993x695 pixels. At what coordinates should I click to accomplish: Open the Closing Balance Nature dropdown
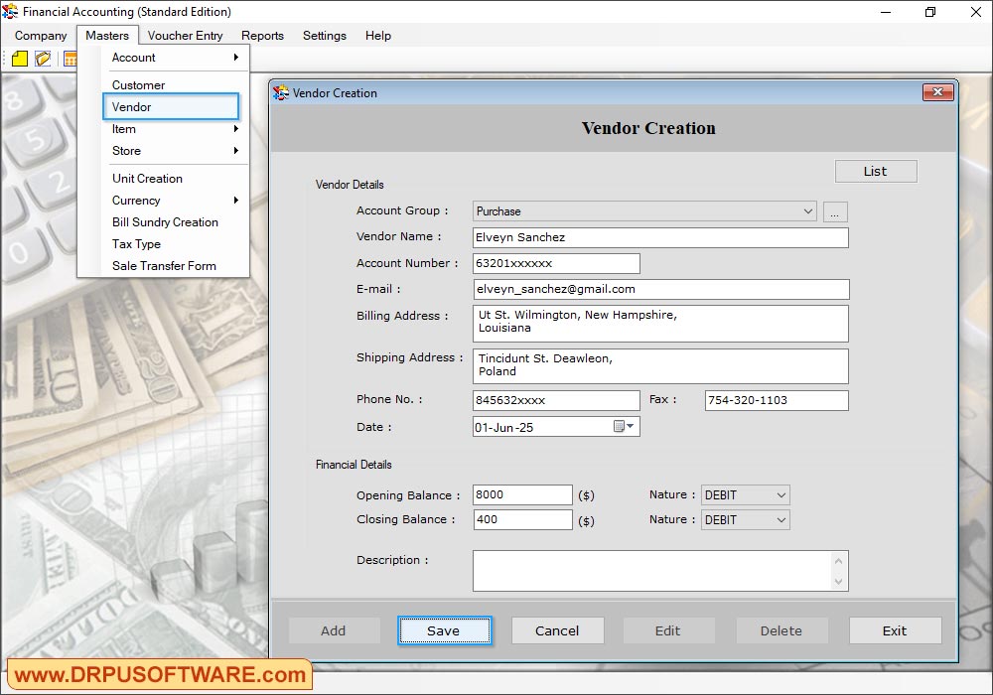(780, 519)
